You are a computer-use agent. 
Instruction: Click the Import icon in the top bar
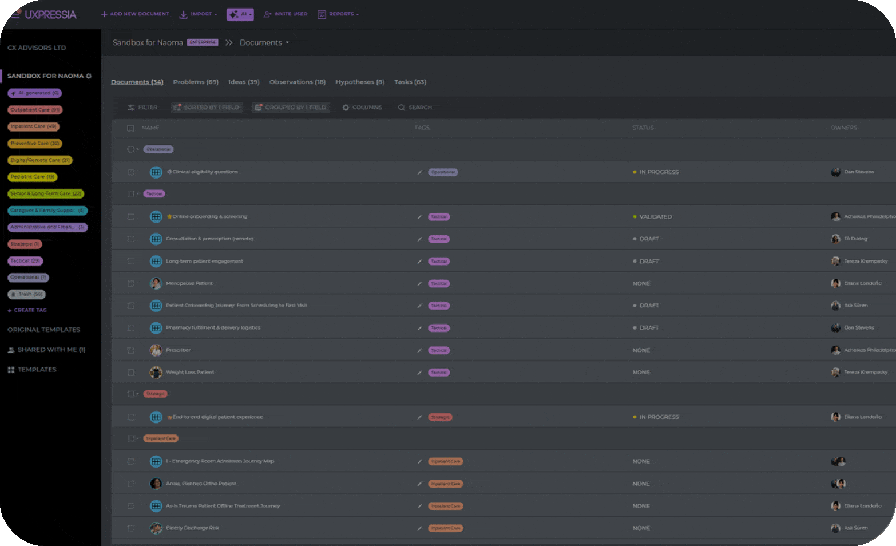184,14
